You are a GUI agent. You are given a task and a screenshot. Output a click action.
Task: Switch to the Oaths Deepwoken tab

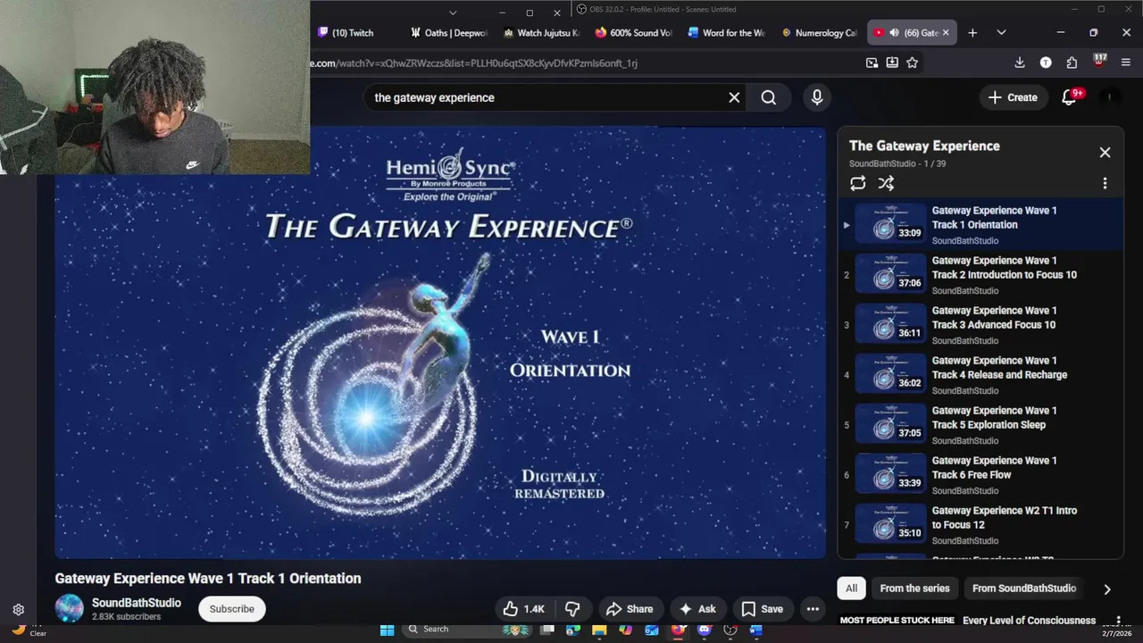point(449,33)
